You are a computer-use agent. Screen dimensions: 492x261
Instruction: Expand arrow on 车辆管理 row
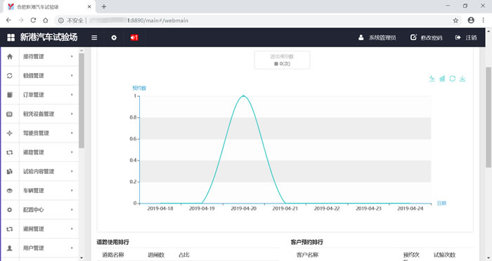click(x=72, y=190)
